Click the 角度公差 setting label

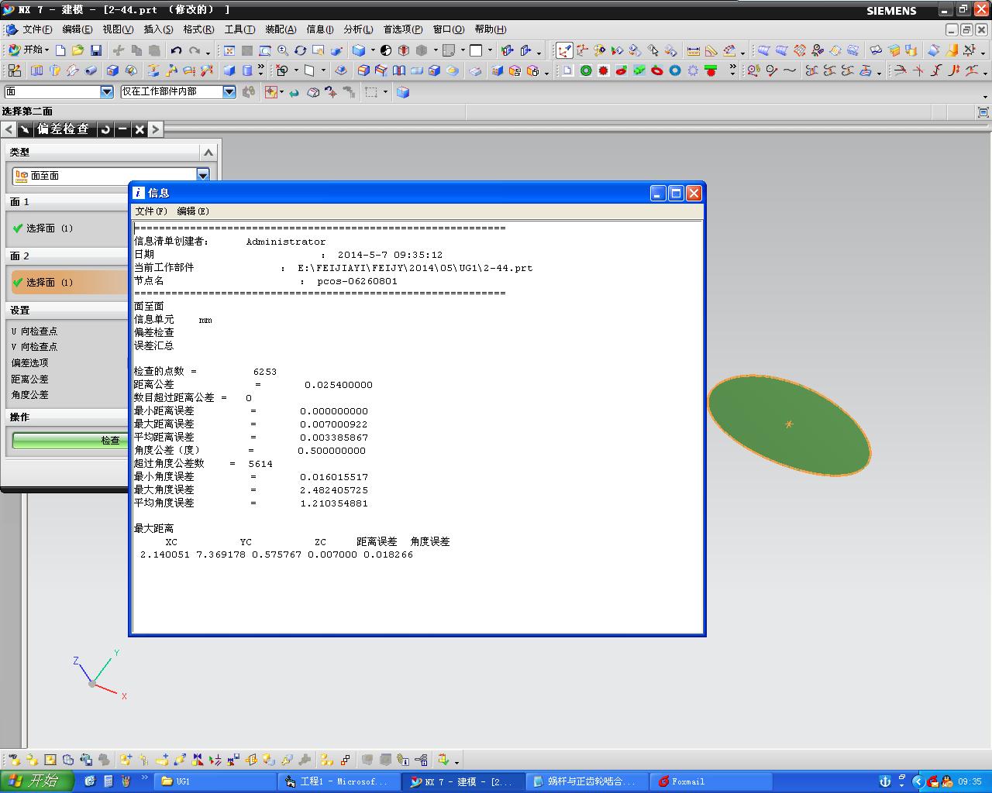[x=30, y=394]
